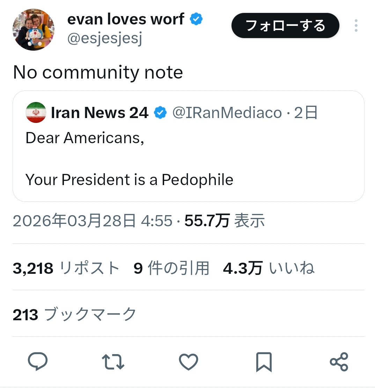Open the three-dot more options menu
Viewport: 375px width, 388px height.
coord(356,26)
